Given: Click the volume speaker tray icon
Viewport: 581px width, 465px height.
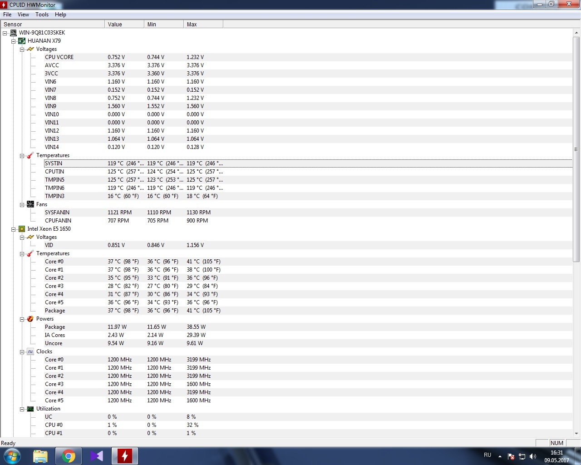Looking at the screenshot, I should coord(533,456).
